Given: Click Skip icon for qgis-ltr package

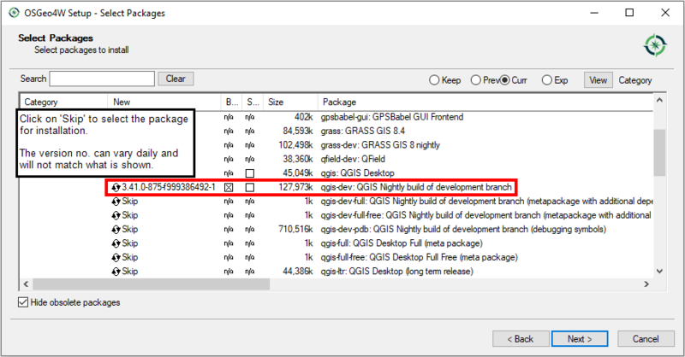Looking at the screenshot, I should click(x=116, y=272).
